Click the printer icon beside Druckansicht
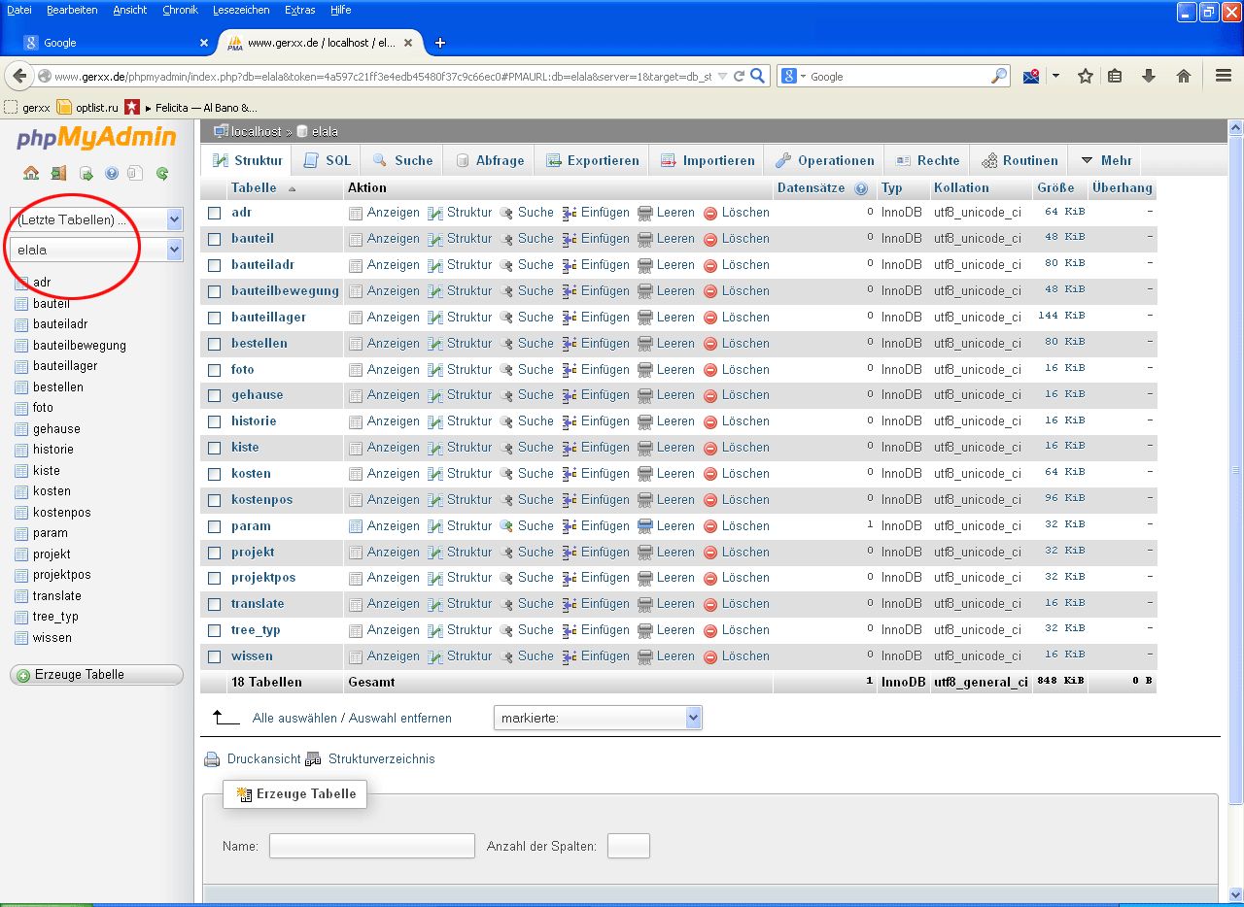Viewport: 1244px width, 907px height. 212,759
